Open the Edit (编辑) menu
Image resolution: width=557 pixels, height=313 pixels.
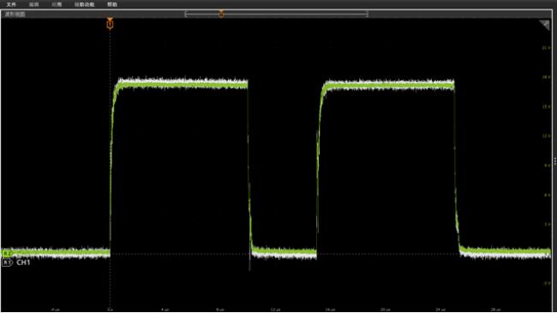(33, 4)
